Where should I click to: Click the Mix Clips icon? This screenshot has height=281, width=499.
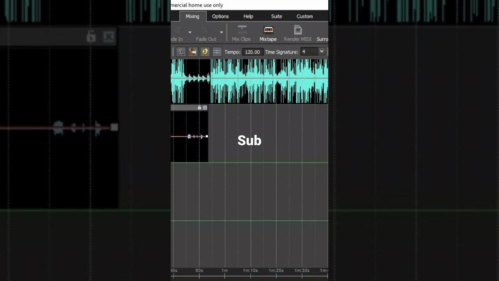point(242,30)
